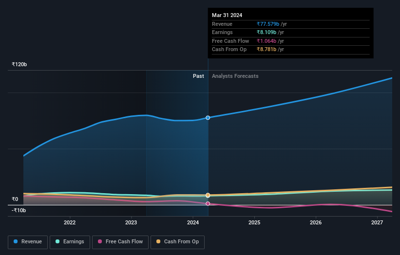Click the Free Cash Flow label in tooltip
This screenshot has width=400, height=255.
click(230, 41)
